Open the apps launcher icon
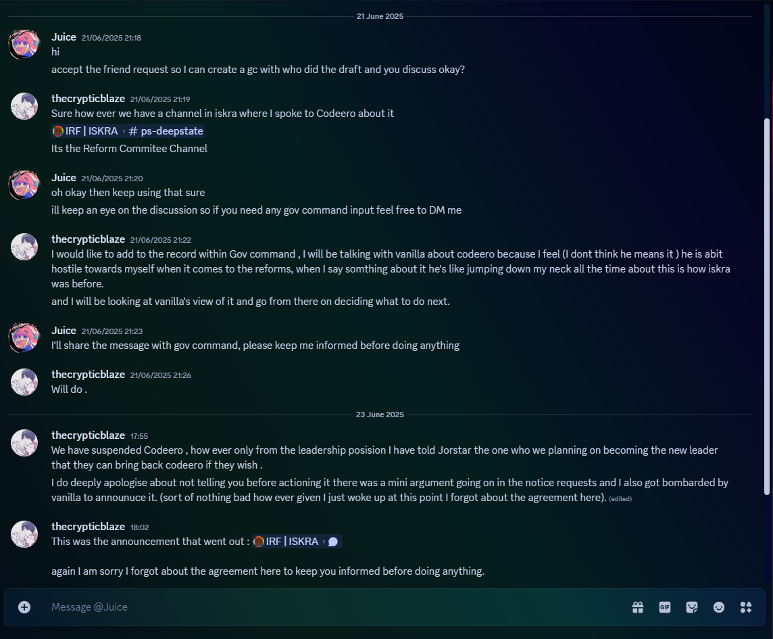This screenshot has width=773, height=639. (746, 607)
